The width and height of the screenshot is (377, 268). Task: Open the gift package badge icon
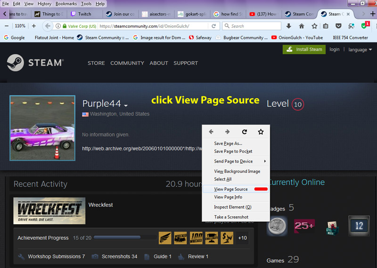click(x=332, y=228)
